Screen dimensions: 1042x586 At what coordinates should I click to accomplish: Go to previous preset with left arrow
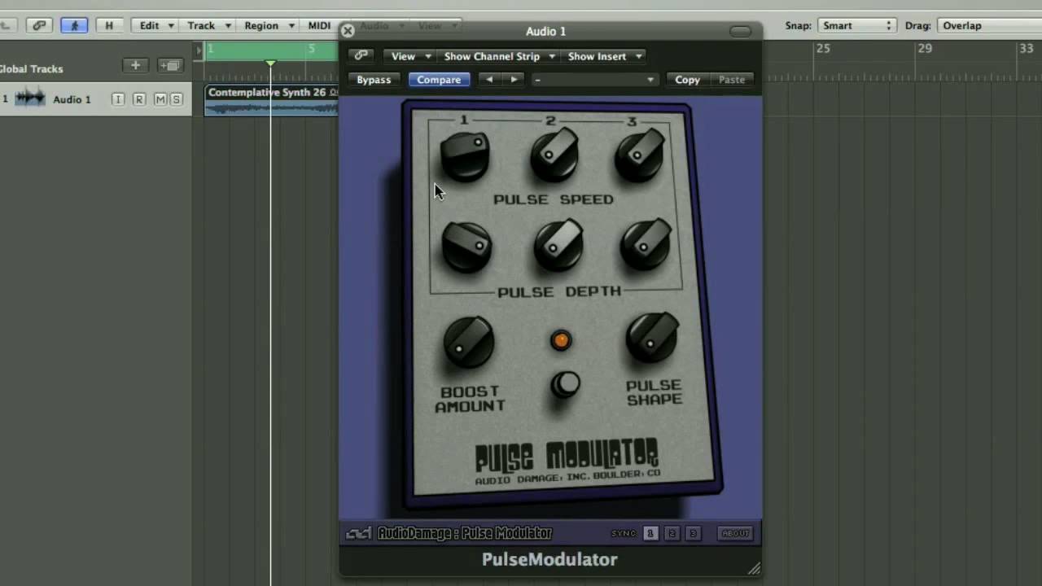(x=489, y=80)
